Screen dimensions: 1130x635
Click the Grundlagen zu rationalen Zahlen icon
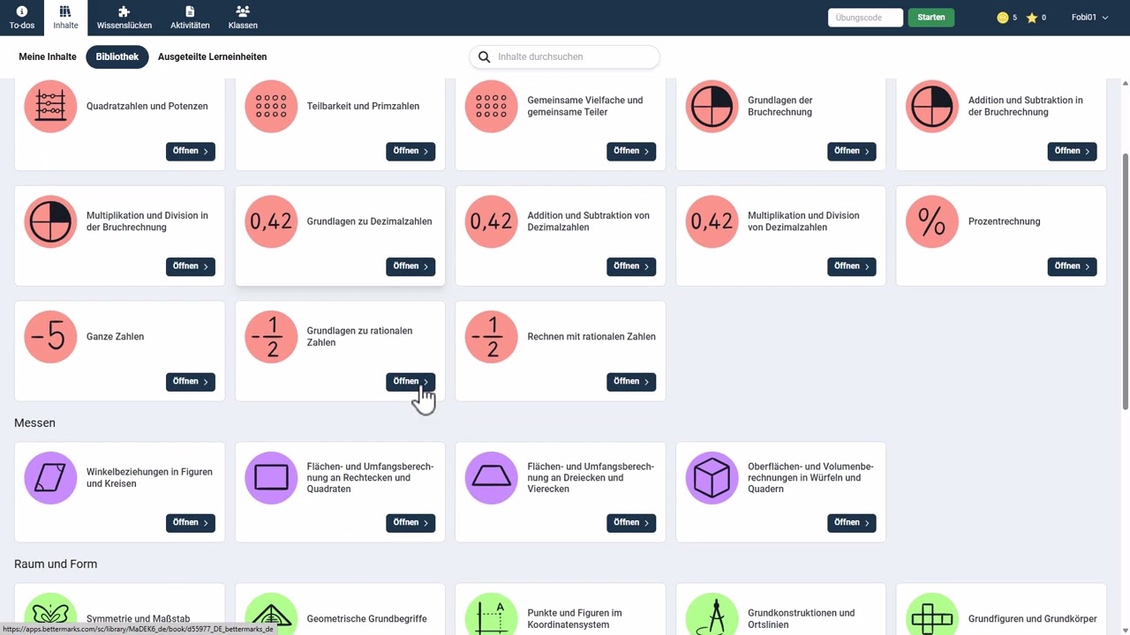(x=271, y=337)
